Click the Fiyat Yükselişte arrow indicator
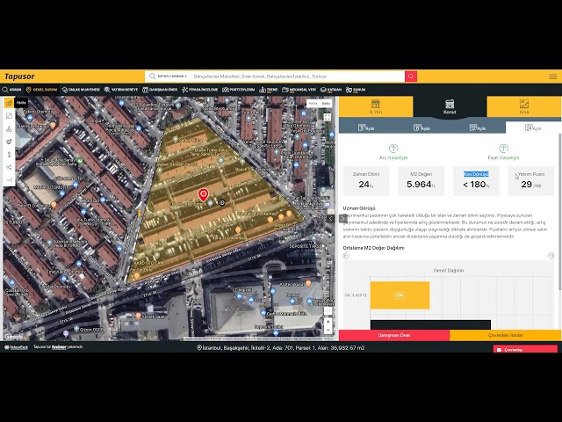562x422 pixels. coord(503,149)
